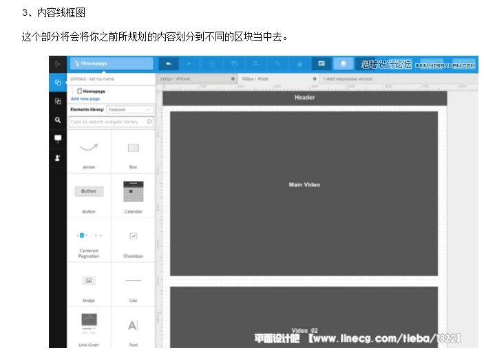The height and width of the screenshot is (350, 484).
Task: Select the Header block on the canvas
Action: tap(305, 98)
